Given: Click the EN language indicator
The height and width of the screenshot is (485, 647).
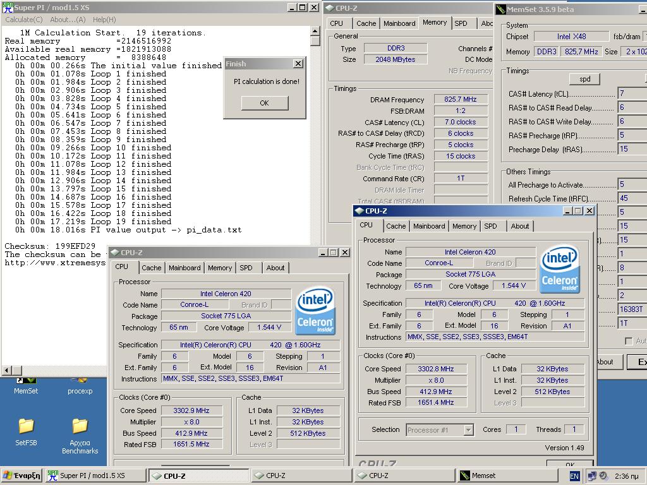Looking at the screenshot, I should (x=574, y=476).
